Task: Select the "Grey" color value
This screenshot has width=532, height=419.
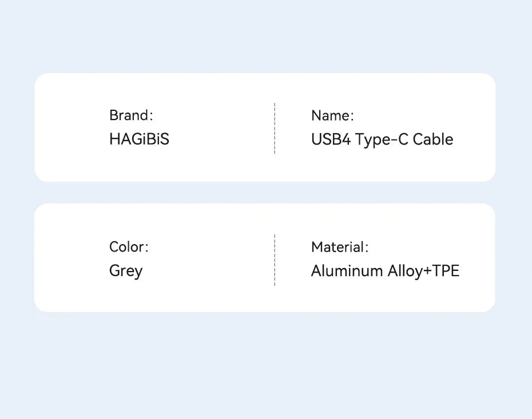Action: coord(126,271)
